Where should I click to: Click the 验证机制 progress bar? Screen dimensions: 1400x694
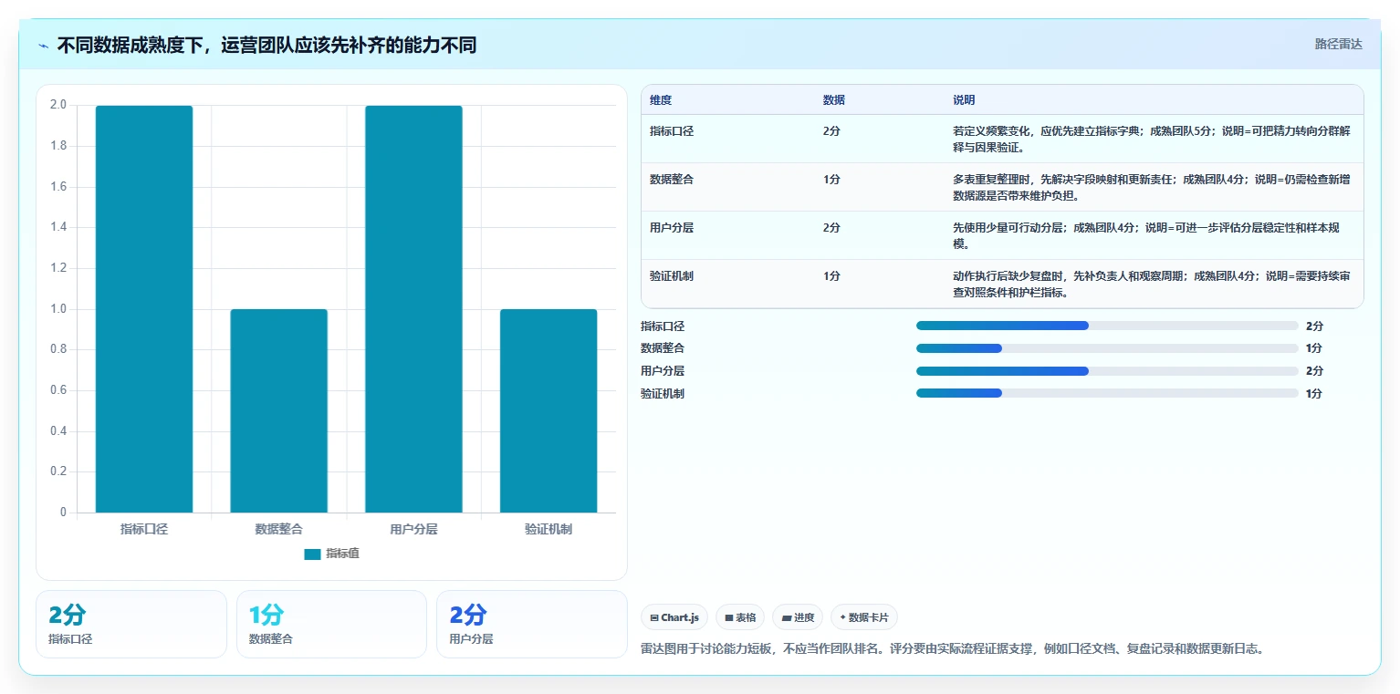click(x=1107, y=393)
